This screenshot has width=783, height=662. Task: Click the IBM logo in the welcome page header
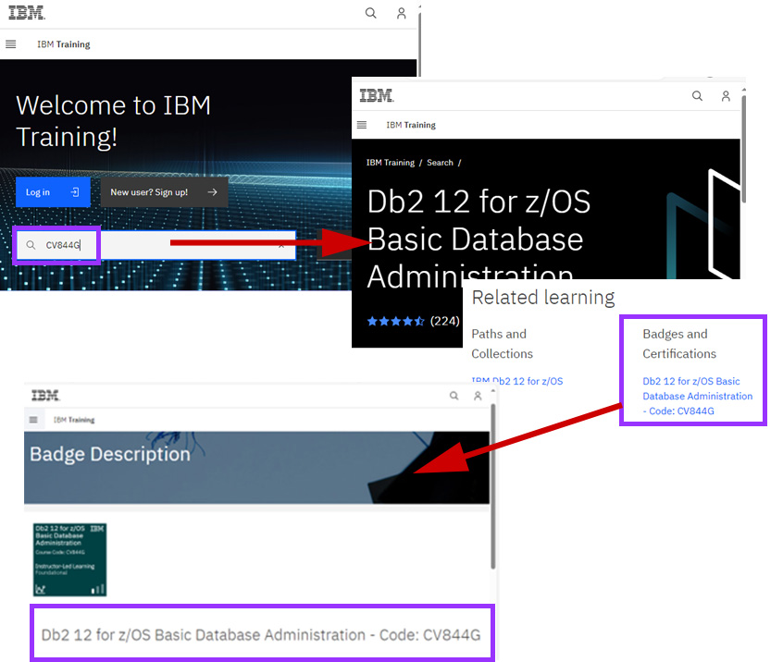pyautogui.click(x=27, y=12)
